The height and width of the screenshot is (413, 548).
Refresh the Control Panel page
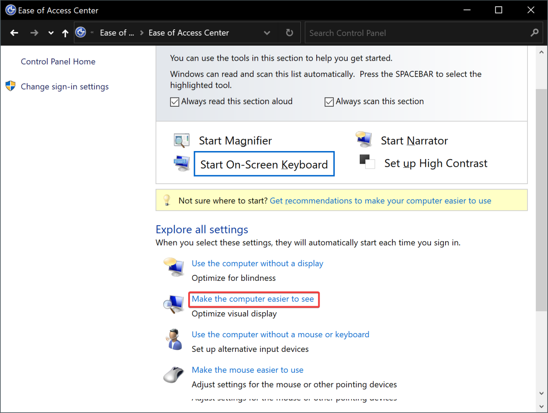click(x=289, y=33)
